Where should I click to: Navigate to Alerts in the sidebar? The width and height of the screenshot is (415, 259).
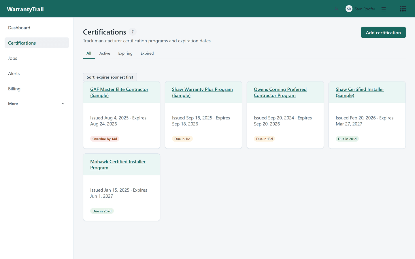[x=37, y=73]
